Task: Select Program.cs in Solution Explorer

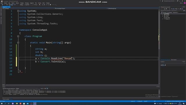Action: (167, 19)
